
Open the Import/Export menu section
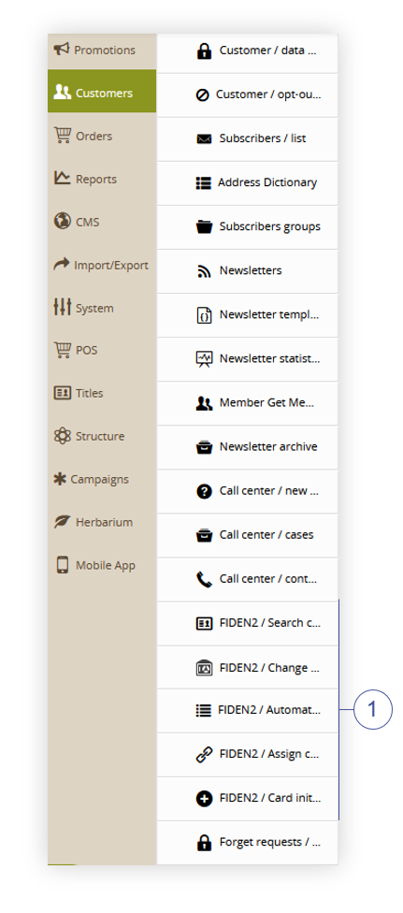(x=102, y=265)
